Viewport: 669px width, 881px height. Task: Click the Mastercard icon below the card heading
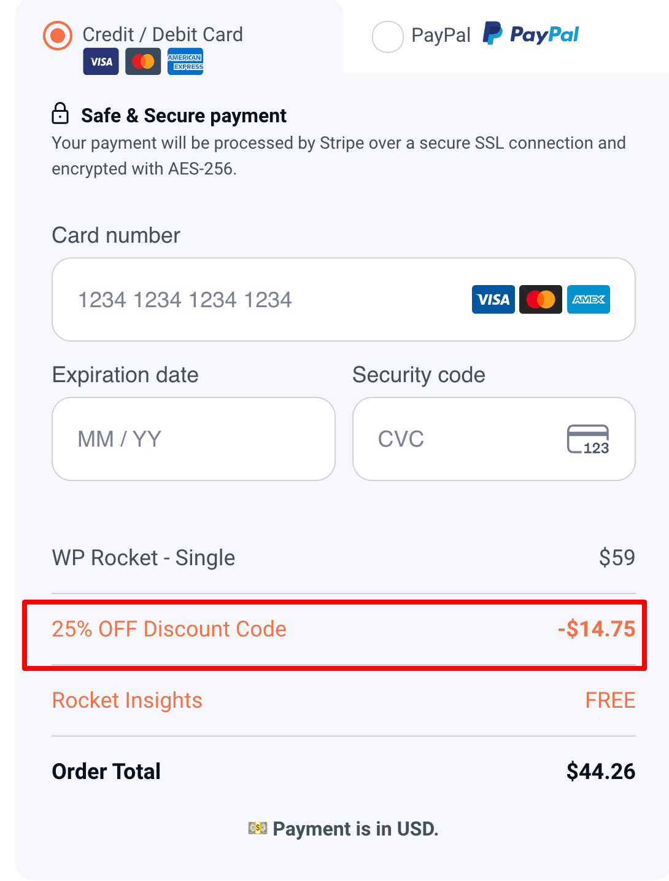point(143,61)
